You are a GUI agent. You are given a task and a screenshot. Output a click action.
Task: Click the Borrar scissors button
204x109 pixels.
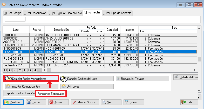coord(36,102)
